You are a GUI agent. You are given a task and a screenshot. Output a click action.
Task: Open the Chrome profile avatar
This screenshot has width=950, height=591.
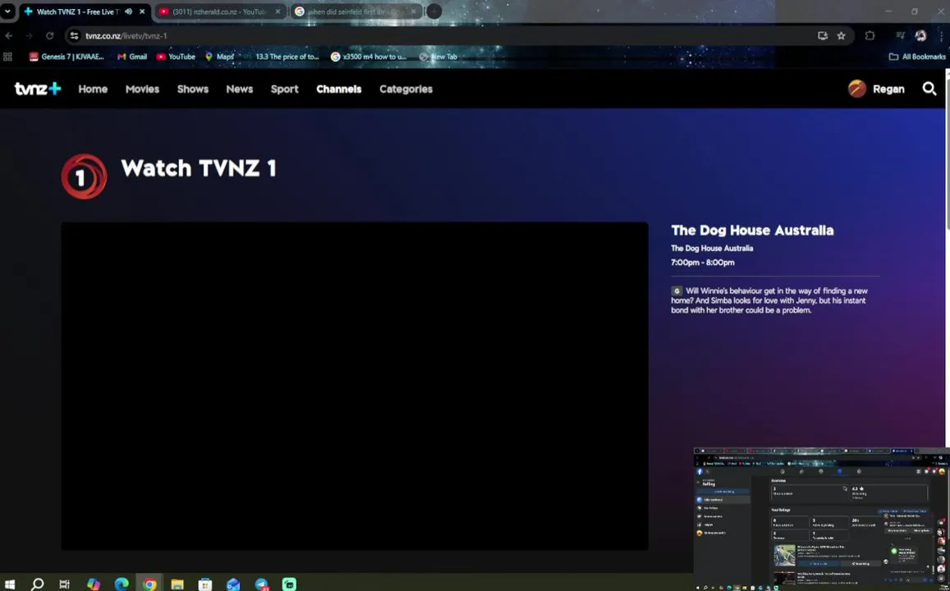tap(920, 36)
